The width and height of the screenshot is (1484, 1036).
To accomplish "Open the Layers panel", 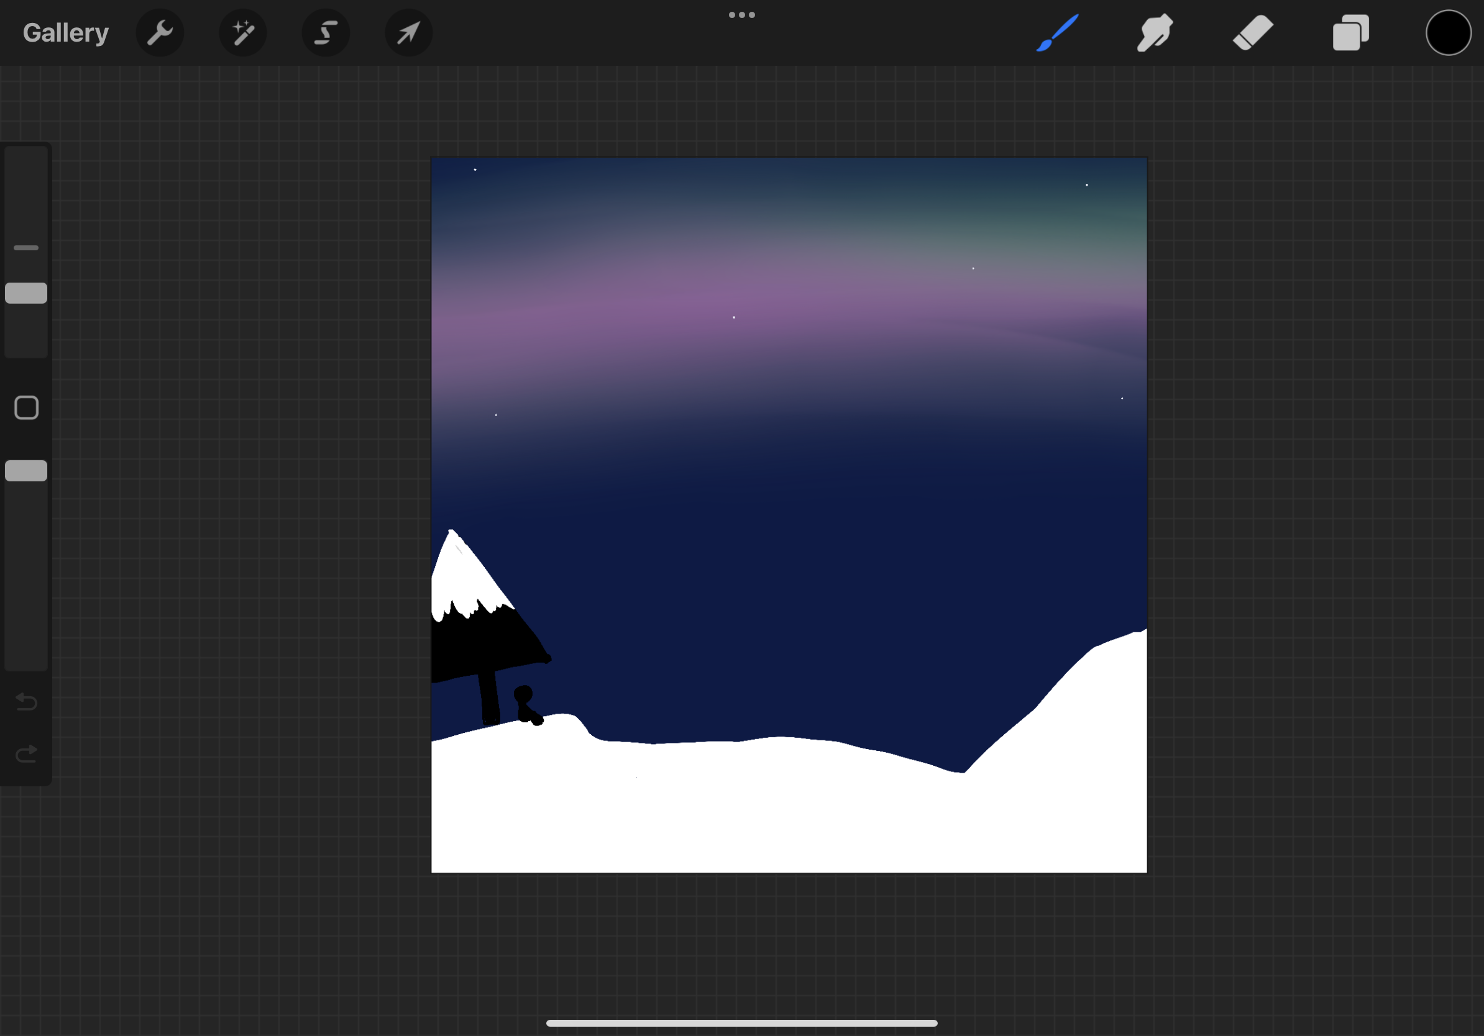I will [1350, 32].
